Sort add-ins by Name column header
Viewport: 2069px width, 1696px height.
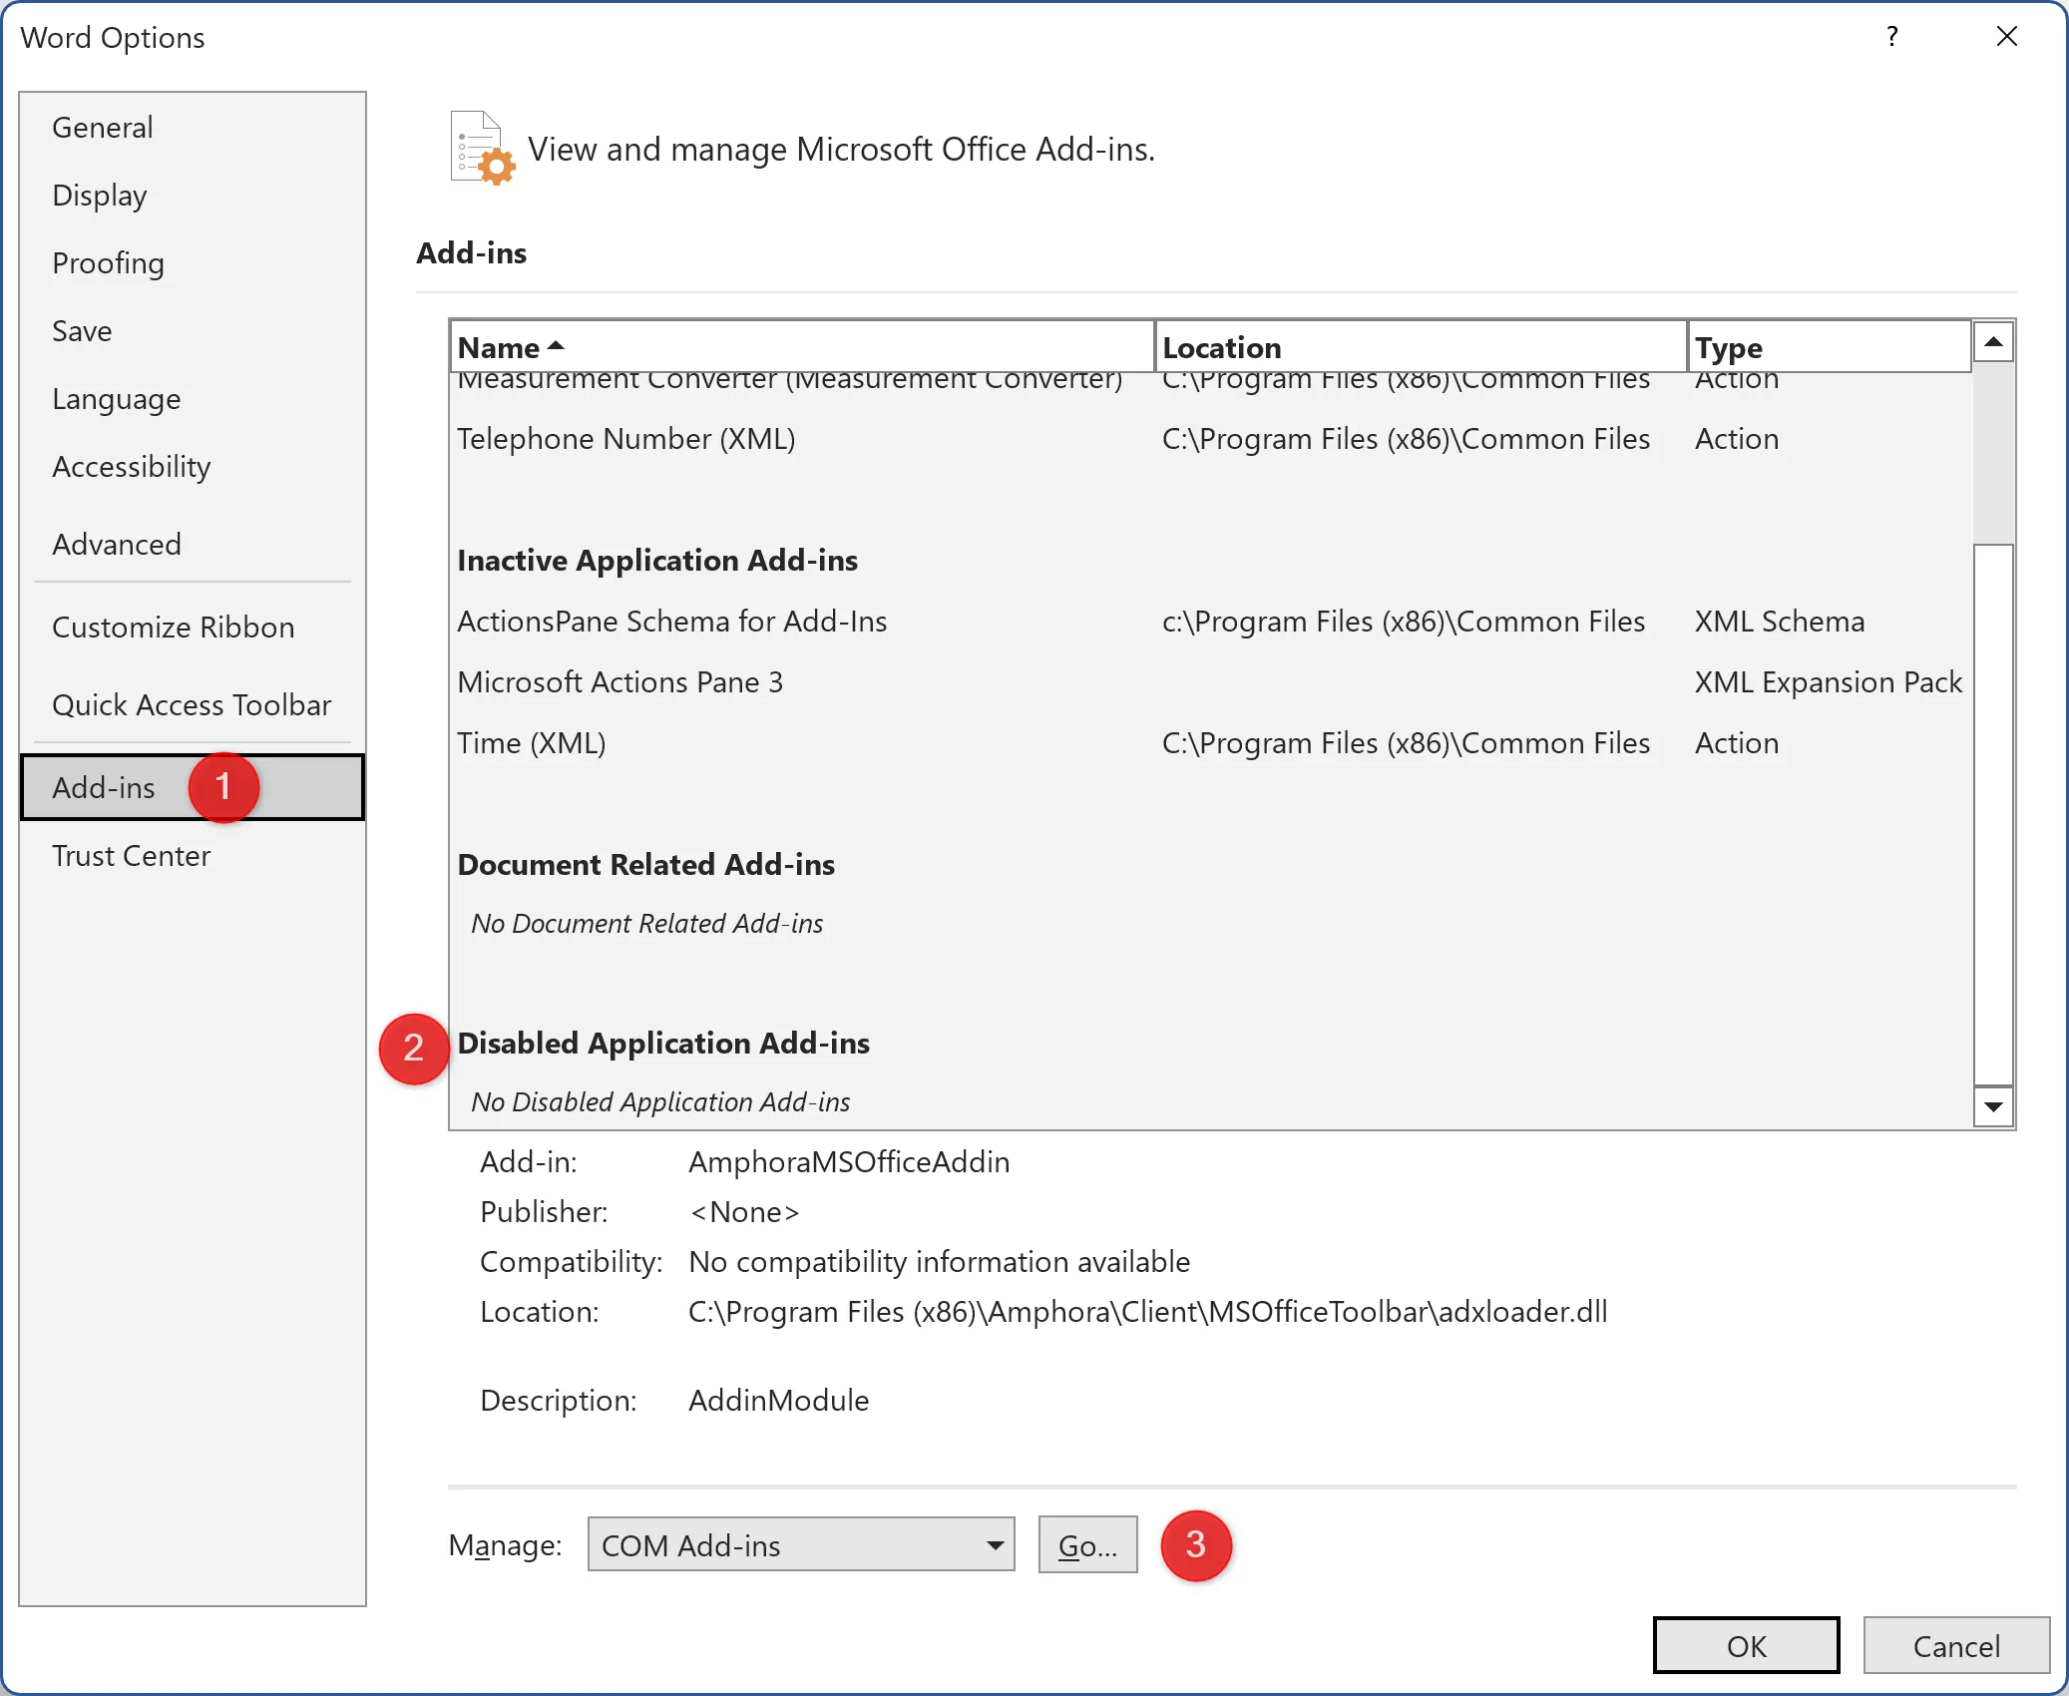click(802, 347)
